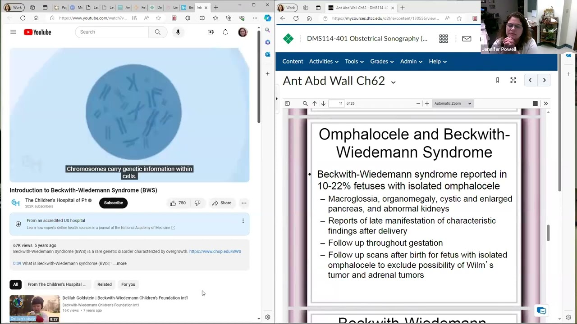Toggle fullscreen for the content viewer
Screen dimensions: 577x324
513,80
